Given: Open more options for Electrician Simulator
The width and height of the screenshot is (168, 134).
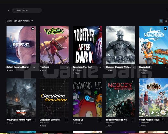Looking at the screenshot, I should [67, 120].
